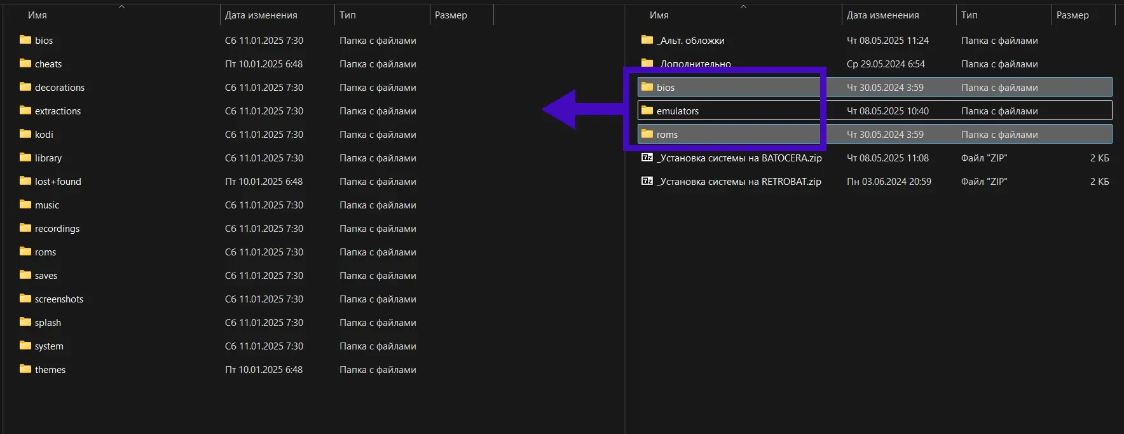
Task: Click date Пн 03.06.2024 20:59
Action: [889, 182]
